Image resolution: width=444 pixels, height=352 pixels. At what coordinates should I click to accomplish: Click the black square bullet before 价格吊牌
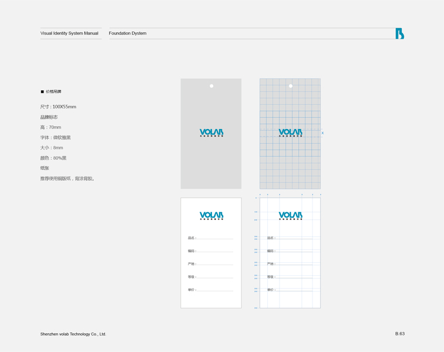click(x=42, y=92)
